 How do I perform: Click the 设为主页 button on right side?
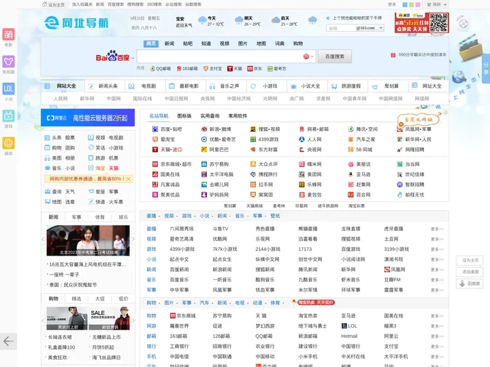[x=470, y=260]
